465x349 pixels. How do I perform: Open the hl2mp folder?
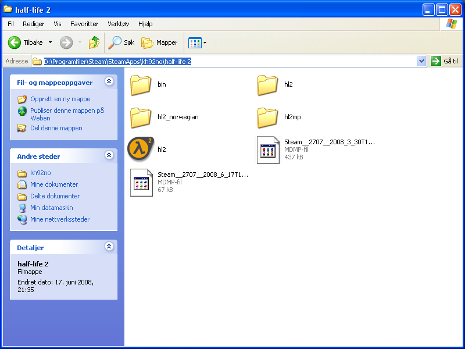point(267,117)
